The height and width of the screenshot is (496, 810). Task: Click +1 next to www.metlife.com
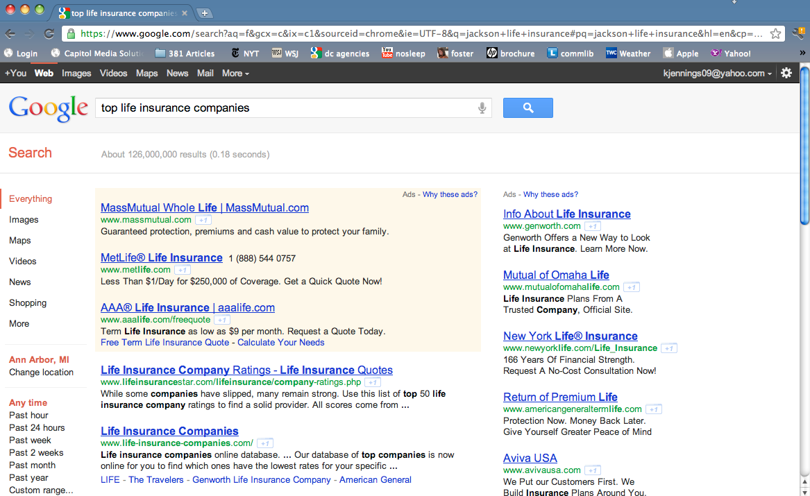183,270
